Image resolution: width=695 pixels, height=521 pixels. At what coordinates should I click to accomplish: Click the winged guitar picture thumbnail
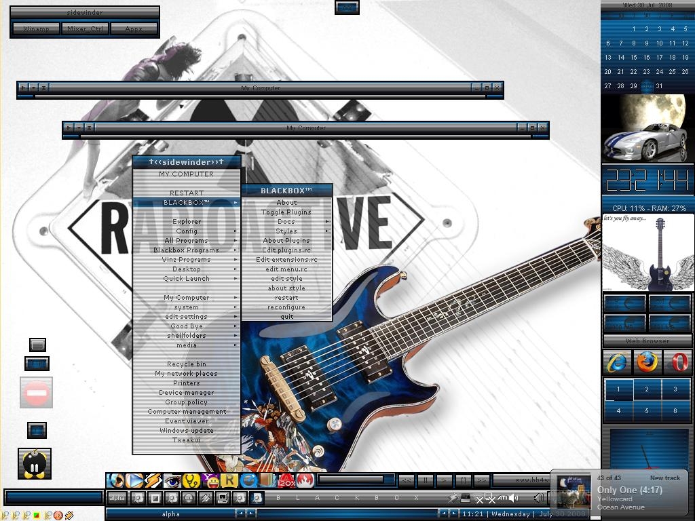tap(647, 252)
